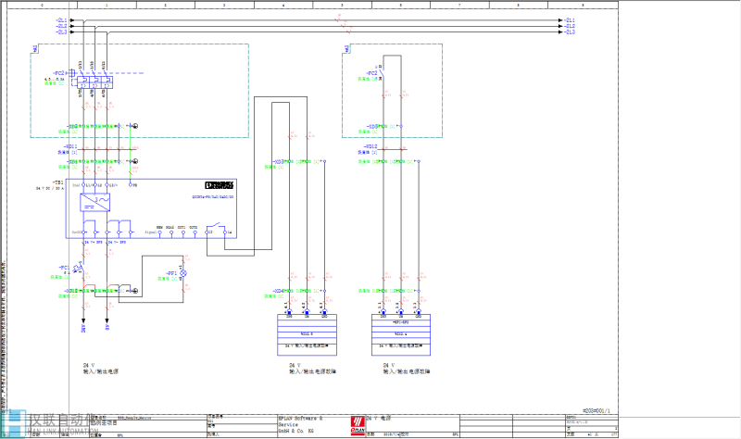The width and height of the screenshot is (741, 439).
Task: Click the EPLAN Software & Service company text
Action: click(304, 419)
